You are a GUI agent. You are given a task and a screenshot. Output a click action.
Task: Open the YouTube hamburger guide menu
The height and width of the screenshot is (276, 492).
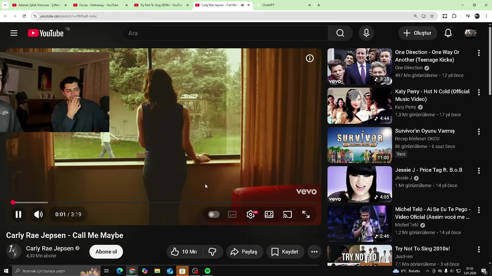coord(14,33)
